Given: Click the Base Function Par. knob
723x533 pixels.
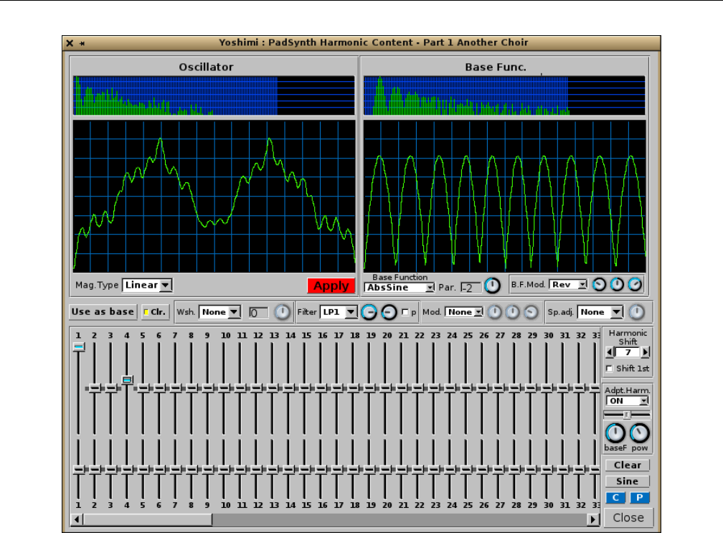Looking at the screenshot, I should click(492, 286).
